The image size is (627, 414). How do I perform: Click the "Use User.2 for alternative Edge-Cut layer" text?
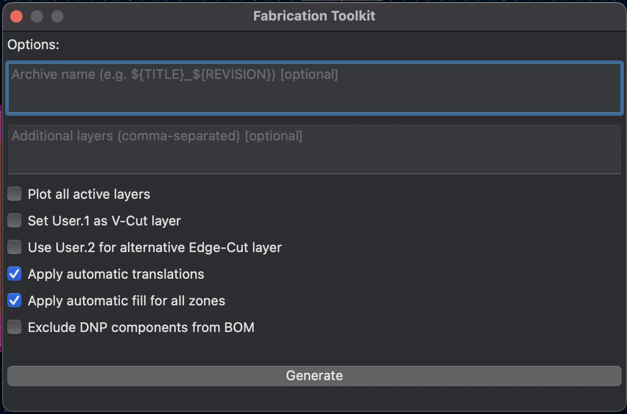[x=155, y=248]
